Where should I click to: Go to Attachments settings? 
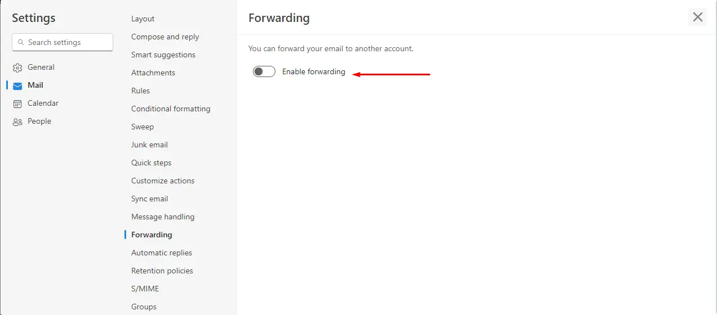pyautogui.click(x=153, y=73)
